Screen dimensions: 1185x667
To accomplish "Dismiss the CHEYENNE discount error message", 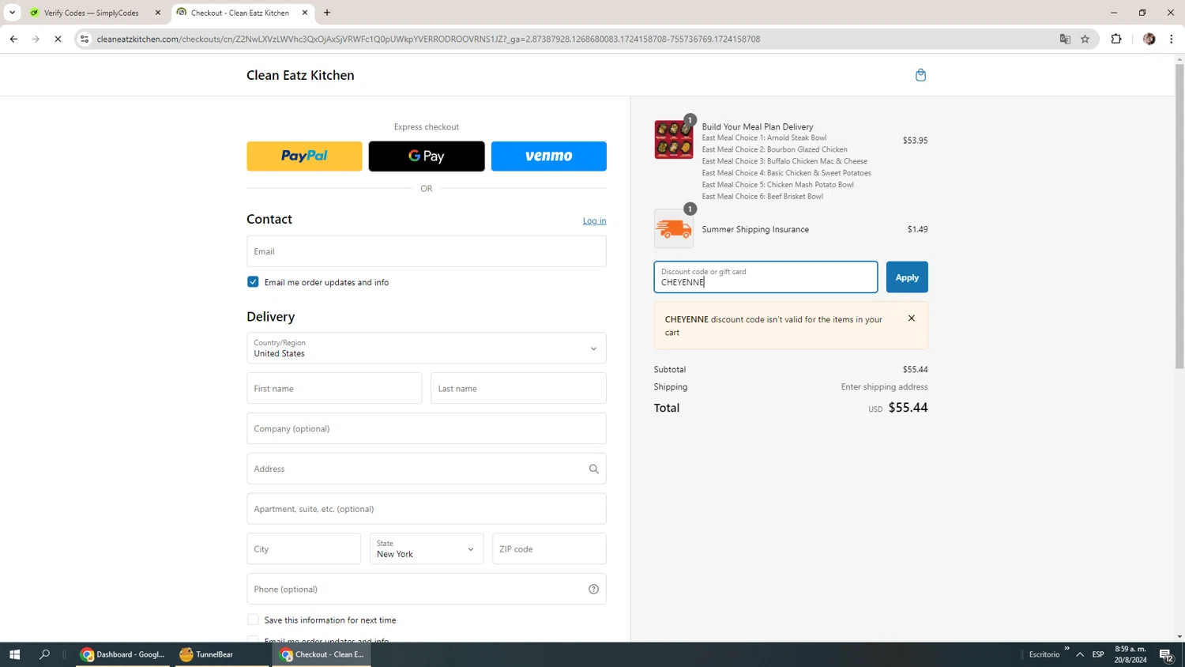I will click(x=911, y=318).
